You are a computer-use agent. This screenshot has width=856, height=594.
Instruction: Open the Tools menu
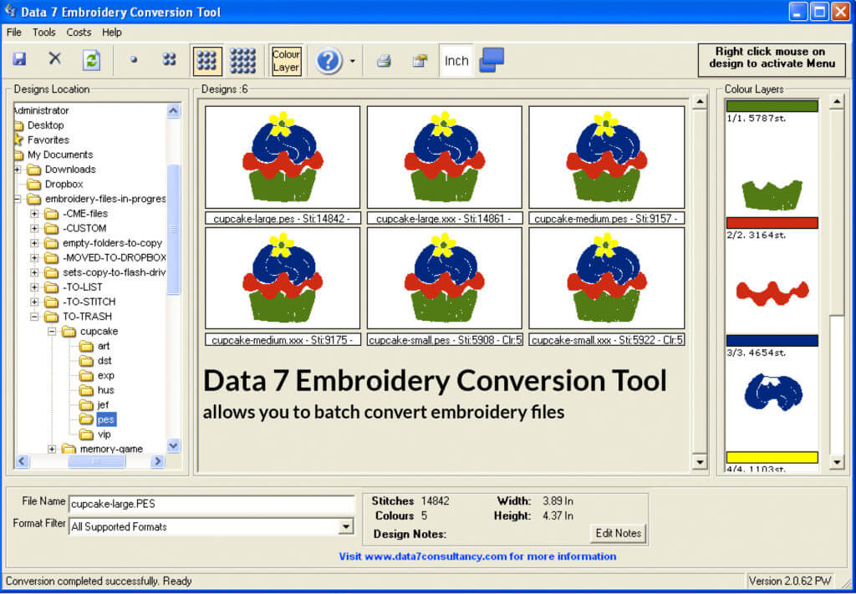click(x=43, y=33)
